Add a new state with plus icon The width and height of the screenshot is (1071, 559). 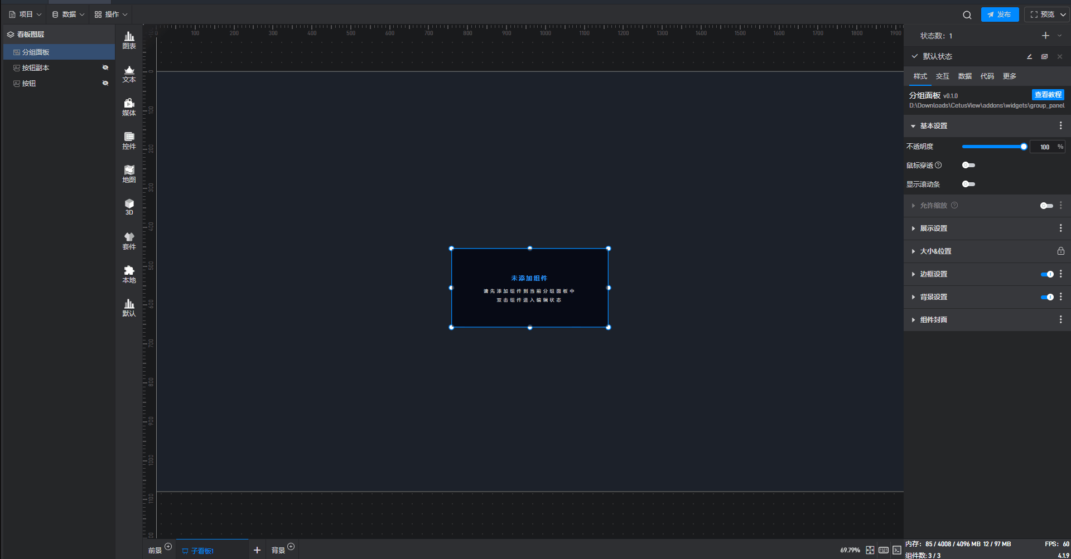(1045, 36)
